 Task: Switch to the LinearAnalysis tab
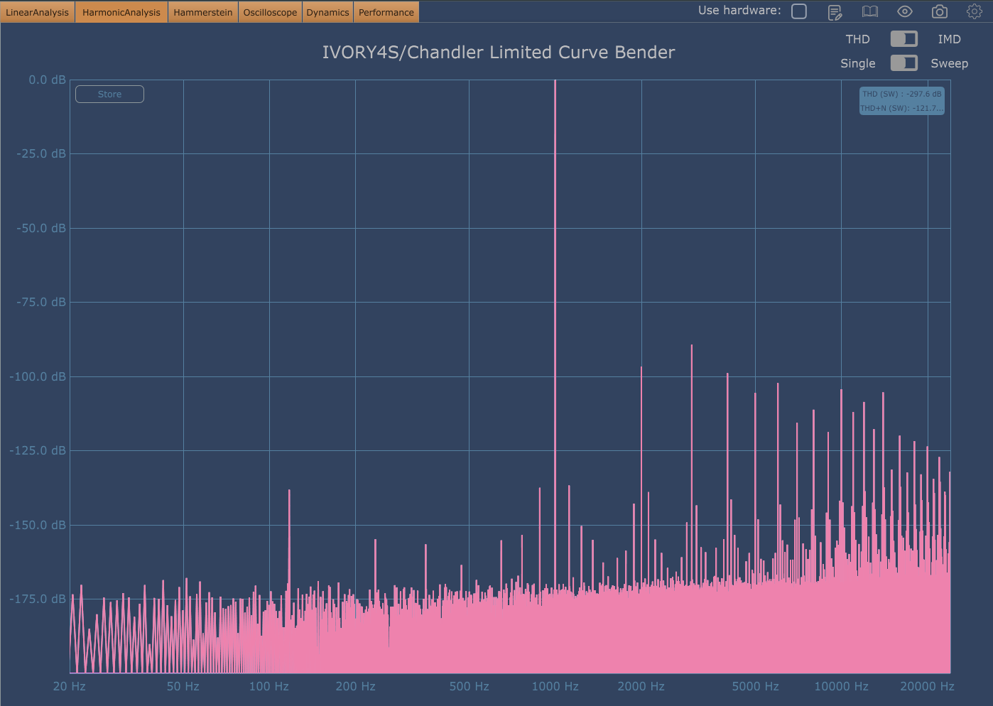click(38, 12)
